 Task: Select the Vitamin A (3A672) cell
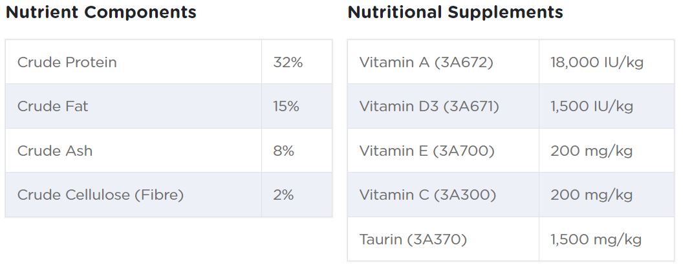(426, 62)
